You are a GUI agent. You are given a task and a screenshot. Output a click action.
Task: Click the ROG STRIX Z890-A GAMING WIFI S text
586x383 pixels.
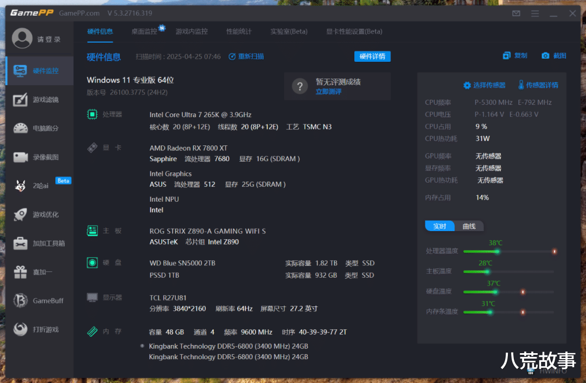(207, 231)
